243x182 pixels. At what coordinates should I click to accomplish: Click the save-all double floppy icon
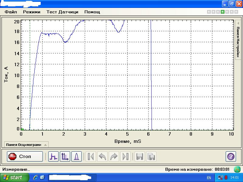coord(151,157)
